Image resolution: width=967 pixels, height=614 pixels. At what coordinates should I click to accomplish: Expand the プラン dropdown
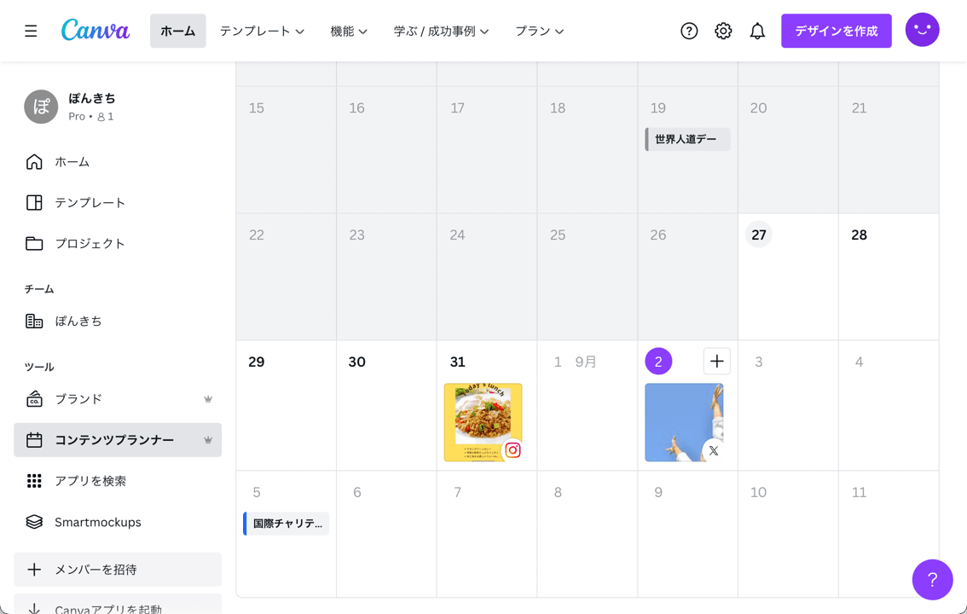click(x=540, y=31)
